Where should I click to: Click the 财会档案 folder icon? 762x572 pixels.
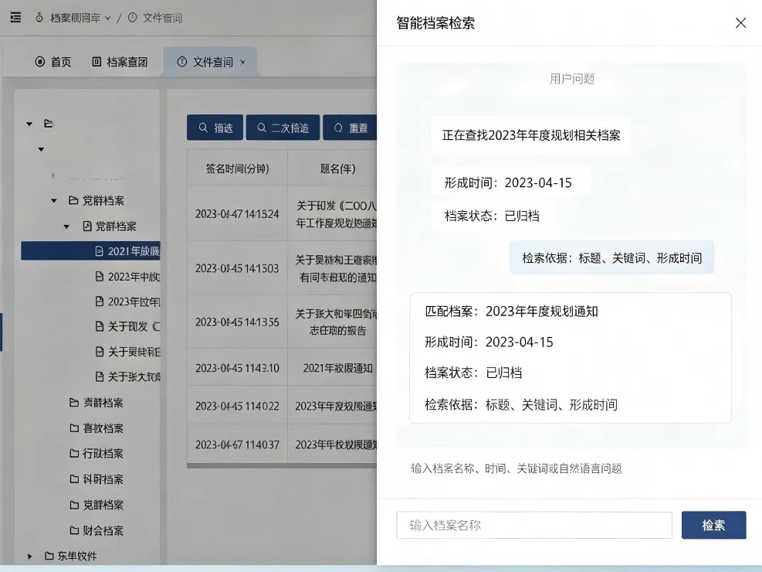74,530
